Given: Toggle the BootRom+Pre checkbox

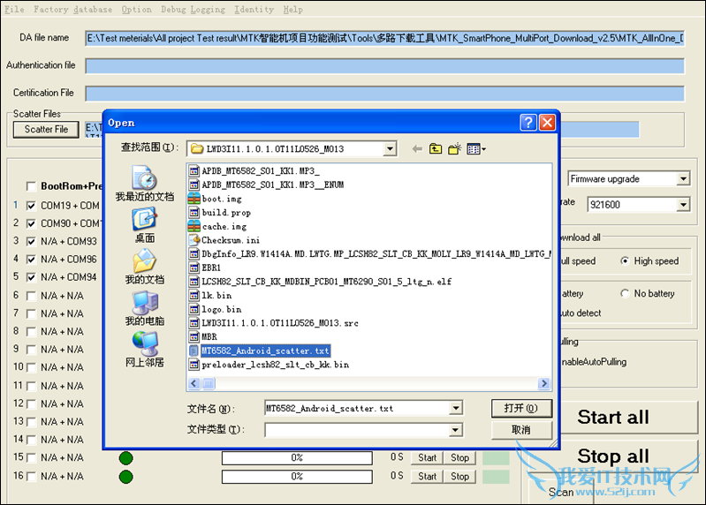Looking at the screenshot, I should click(x=31, y=186).
